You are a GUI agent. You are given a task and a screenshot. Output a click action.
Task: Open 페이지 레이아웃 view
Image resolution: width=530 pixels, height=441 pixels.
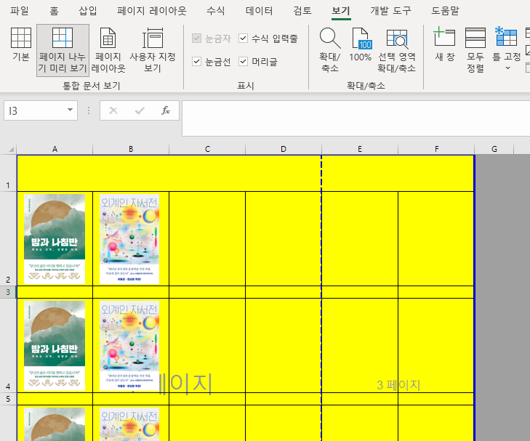[108, 49]
